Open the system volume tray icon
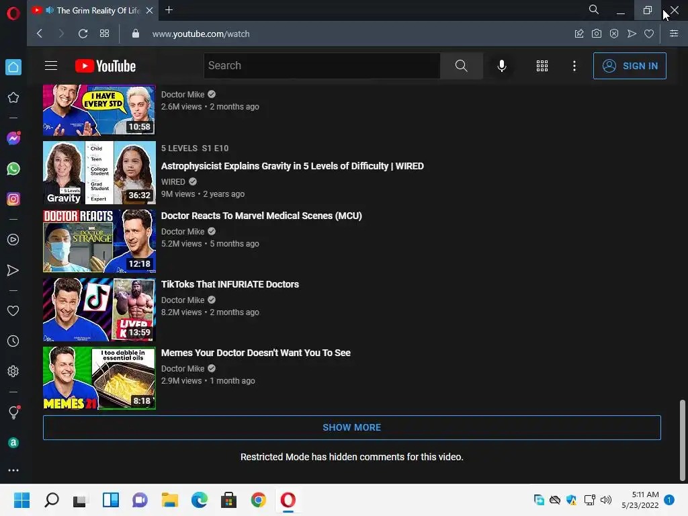 (606, 500)
